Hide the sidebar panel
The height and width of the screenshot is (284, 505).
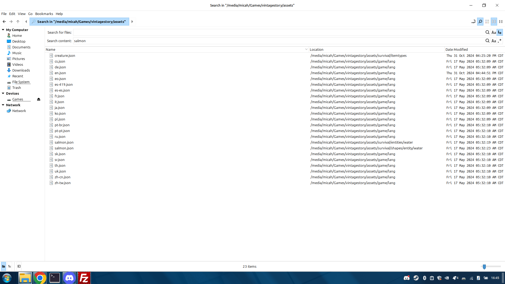(19, 266)
